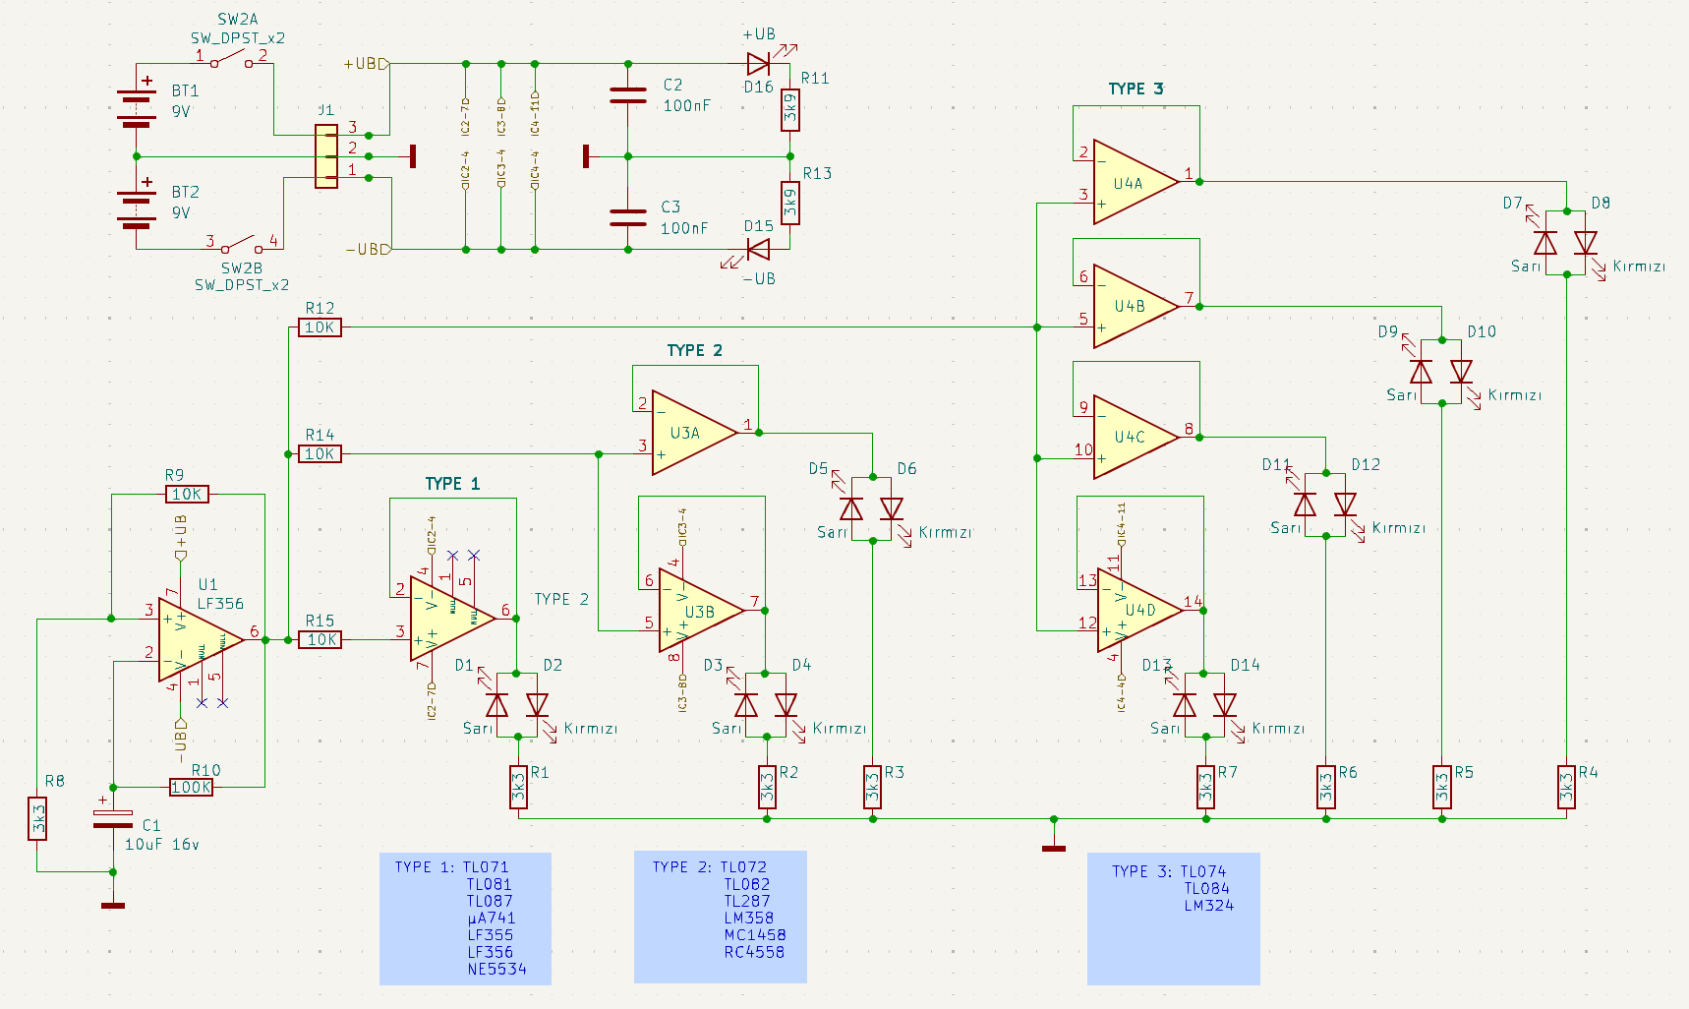Click the C1 10uF polarized capacitor
The height and width of the screenshot is (1009, 1689).
[x=113, y=818]
